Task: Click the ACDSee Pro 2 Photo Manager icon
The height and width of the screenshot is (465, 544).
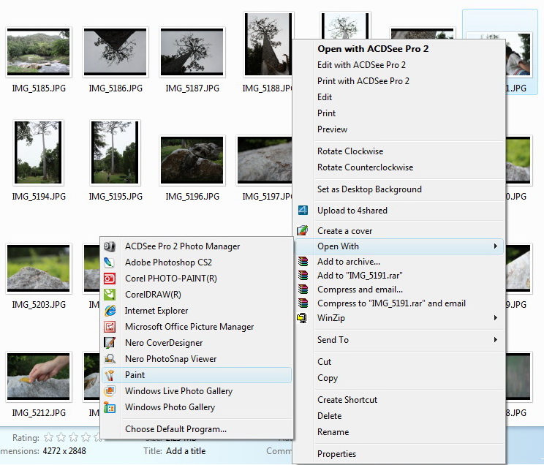Action: click(110, 246)
